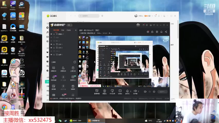Expand speaker options arrow

coord(139,91)
